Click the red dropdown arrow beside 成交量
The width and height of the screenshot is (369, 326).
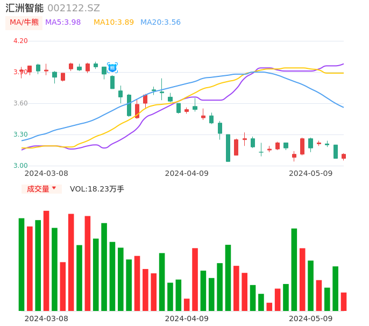(54, 189)
